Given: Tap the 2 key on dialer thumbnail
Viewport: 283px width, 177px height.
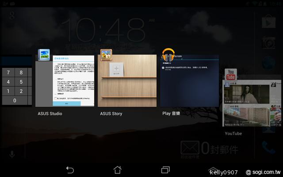Looking at the screenshot, I should tap(21, 91).
